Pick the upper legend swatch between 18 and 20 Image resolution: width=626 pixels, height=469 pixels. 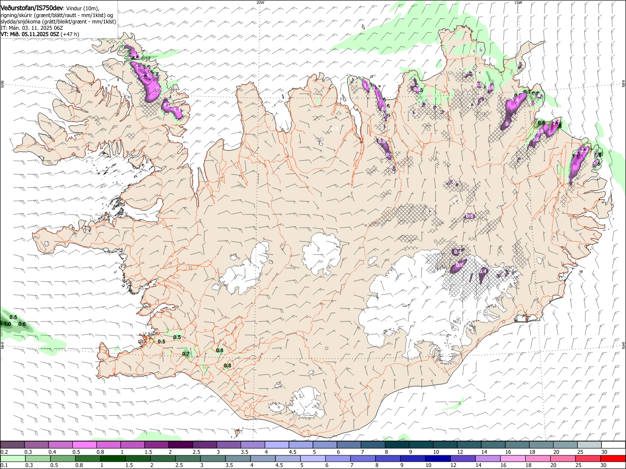coord(541,445)
